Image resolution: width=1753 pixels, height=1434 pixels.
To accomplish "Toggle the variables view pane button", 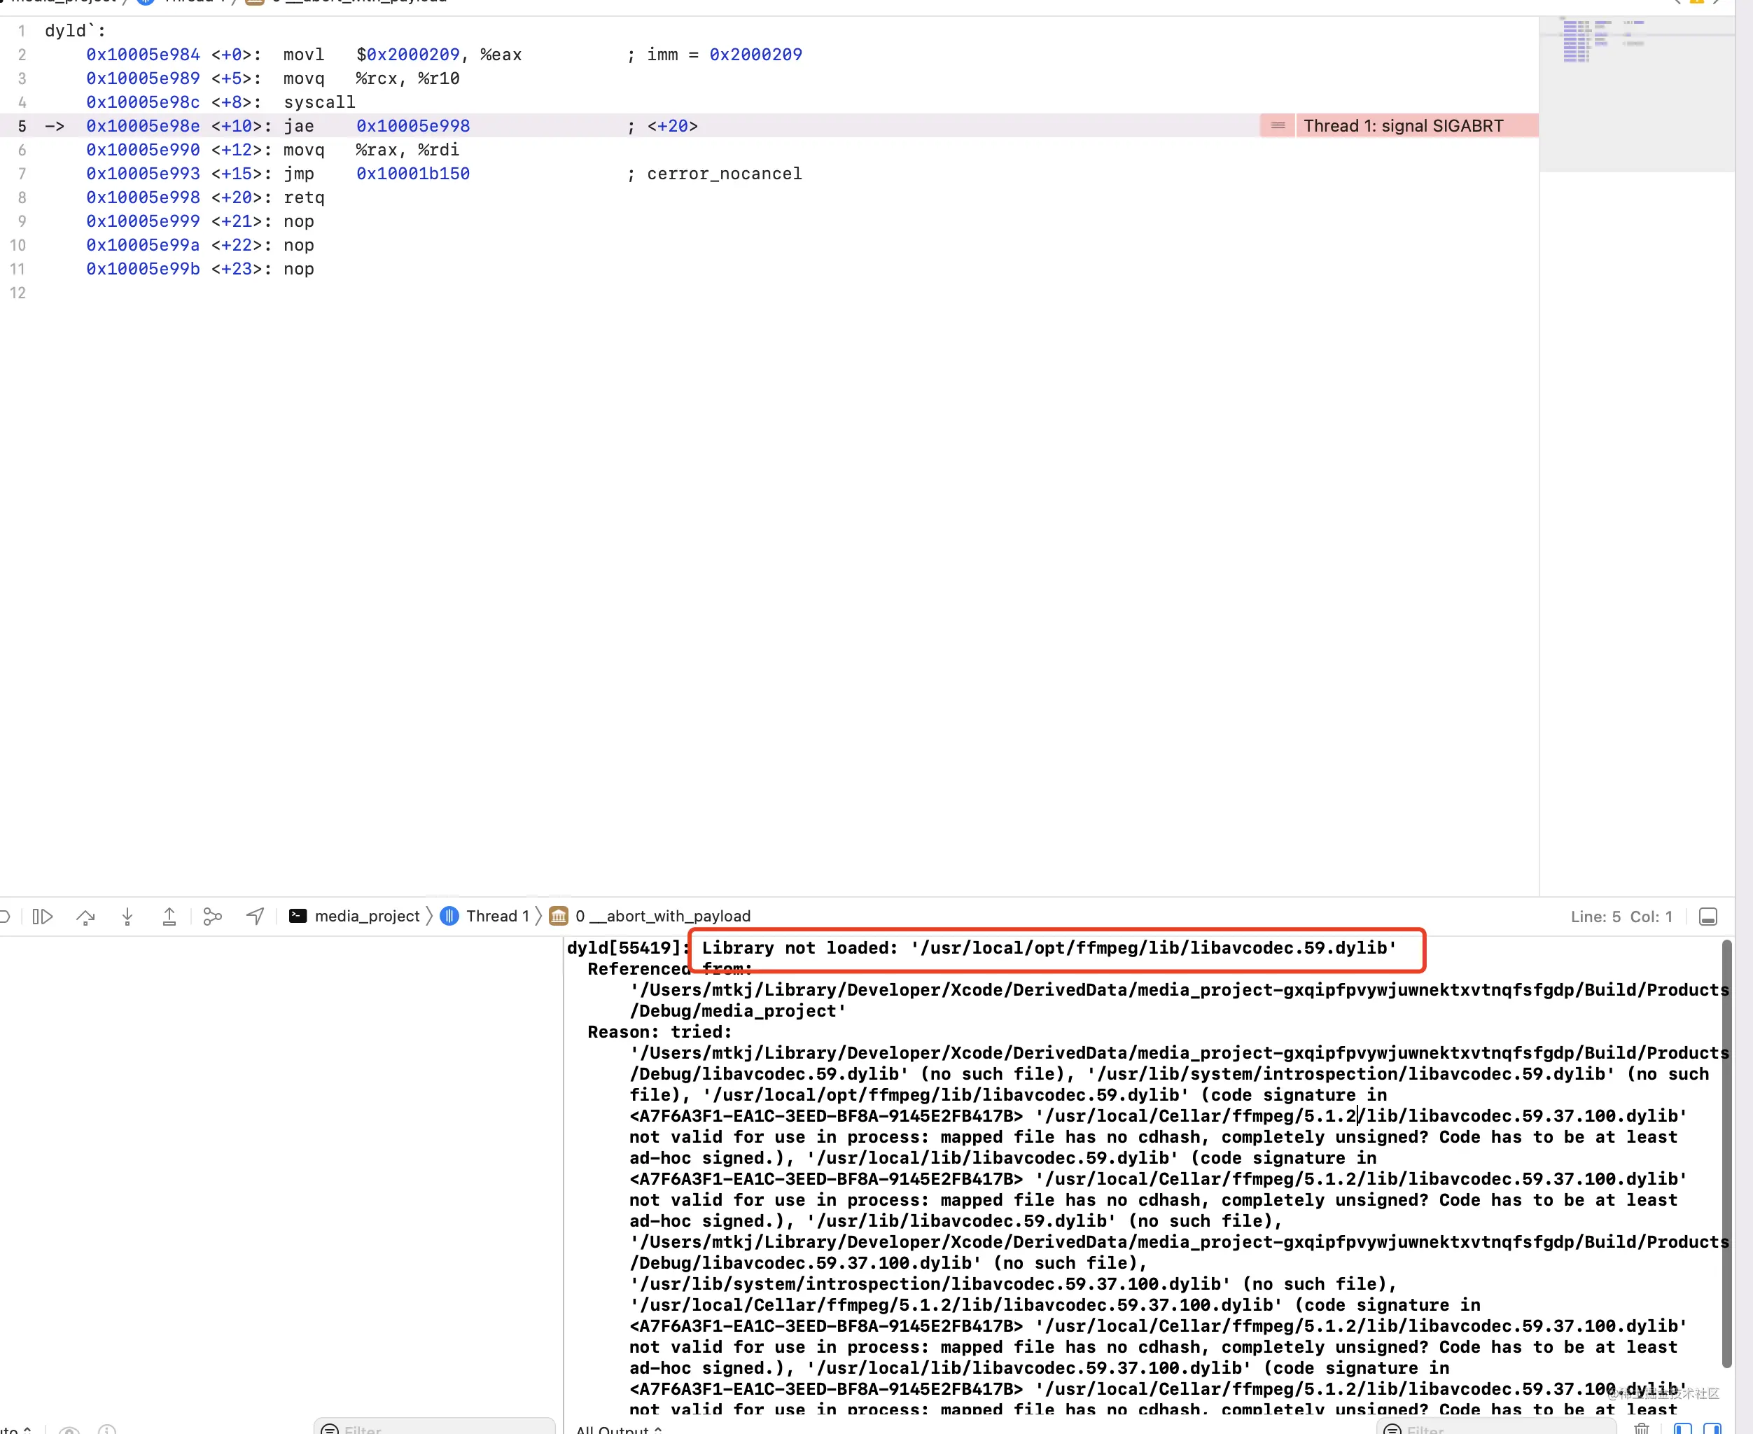I will point(1682,1428).
